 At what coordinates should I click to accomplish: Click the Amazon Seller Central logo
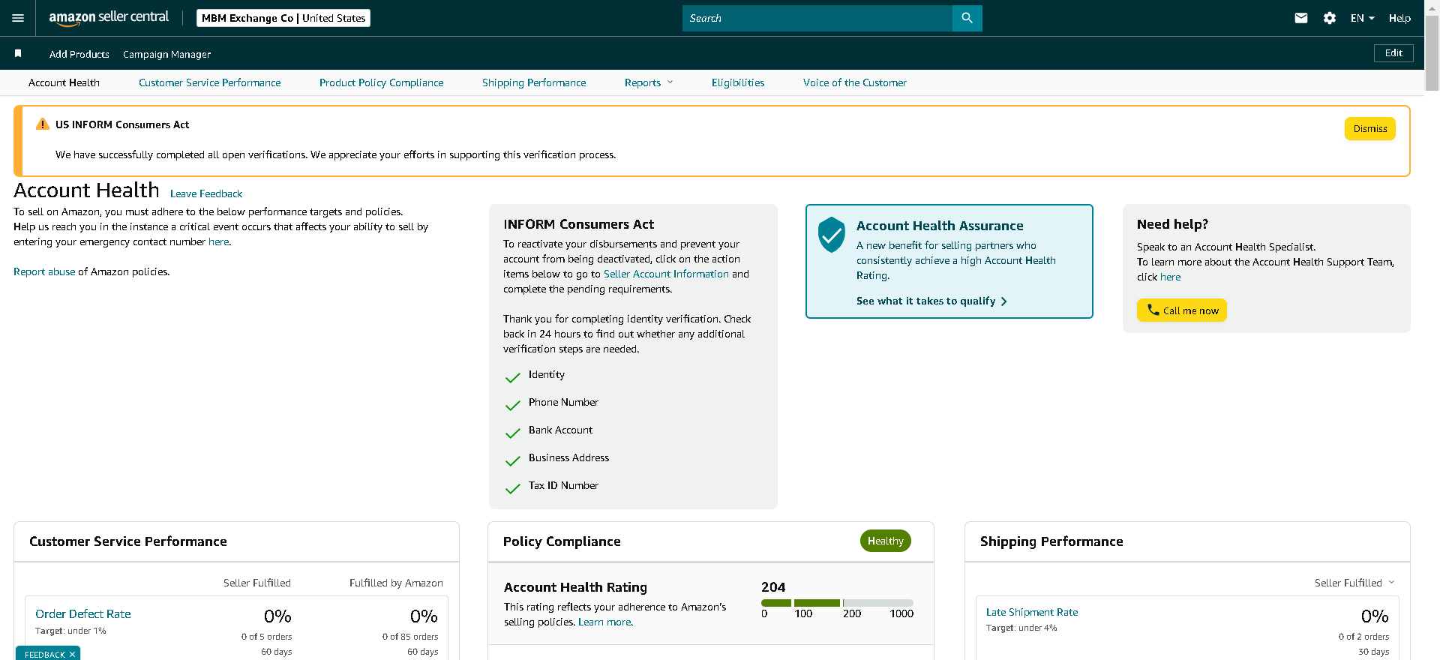[109, 18]
